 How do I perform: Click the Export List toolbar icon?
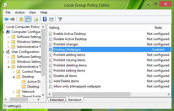36,19
